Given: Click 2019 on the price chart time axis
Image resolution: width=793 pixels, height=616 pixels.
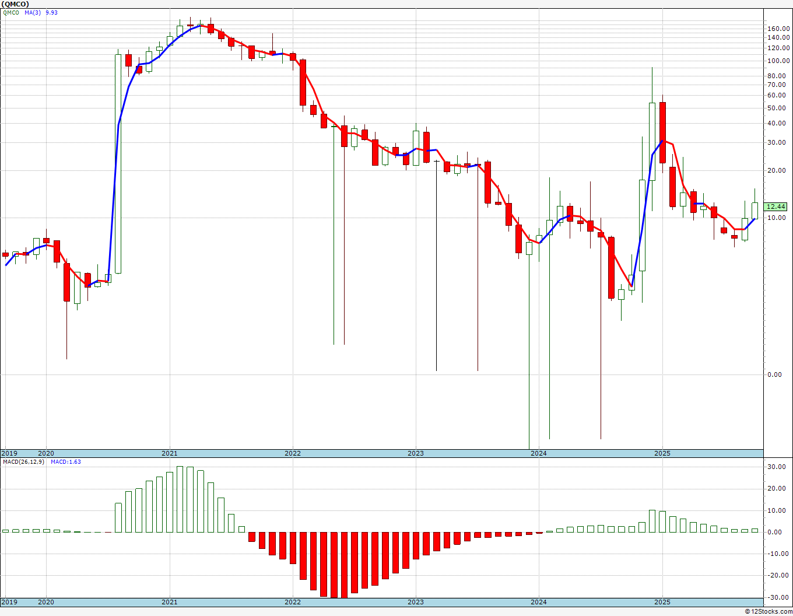Looking at the screenshot, I should [x=9, y=453].
